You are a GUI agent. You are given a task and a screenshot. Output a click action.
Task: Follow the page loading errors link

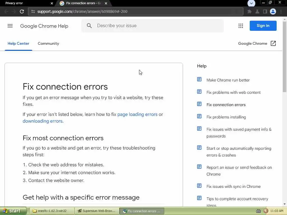[x=137, y=114]
